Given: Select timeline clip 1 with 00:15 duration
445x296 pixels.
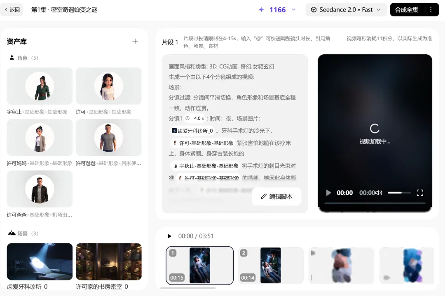Looking at the screenshot, I should click(x=199, y=266).
